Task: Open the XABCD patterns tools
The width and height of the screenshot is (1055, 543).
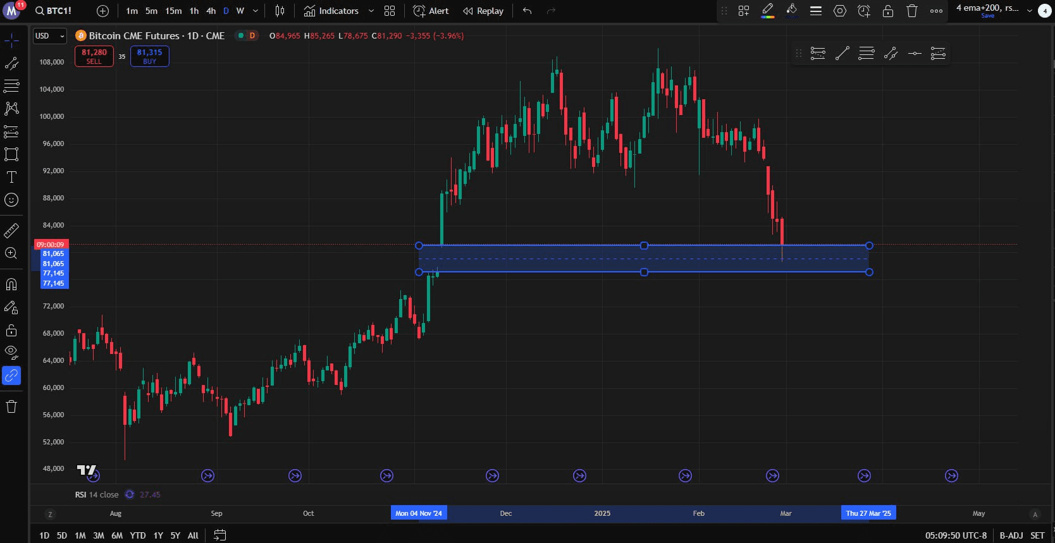Action: point(11,109)
